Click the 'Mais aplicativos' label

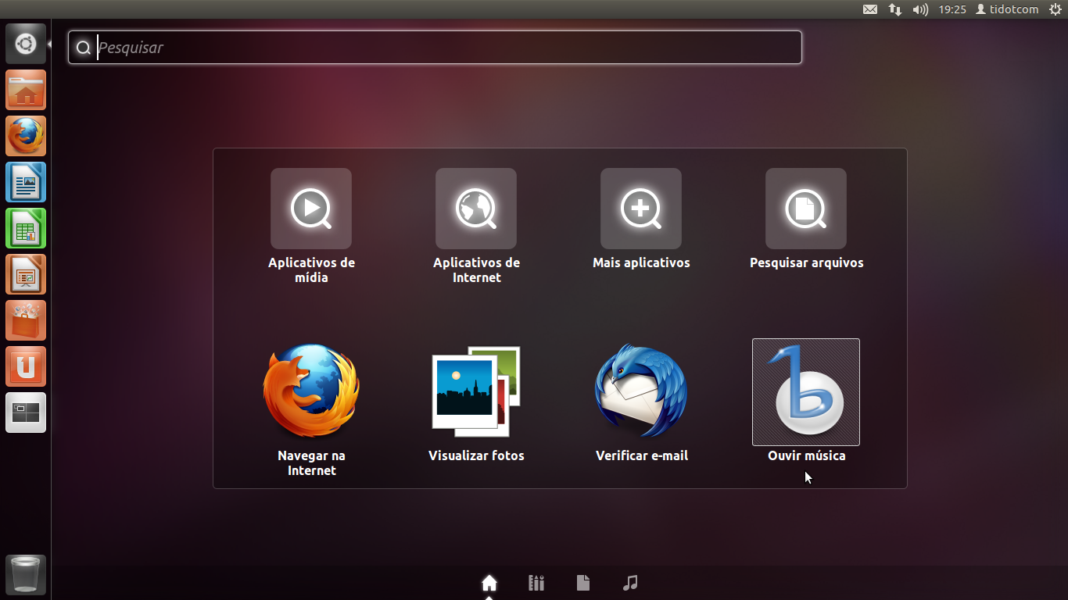[x=641, y=262]
